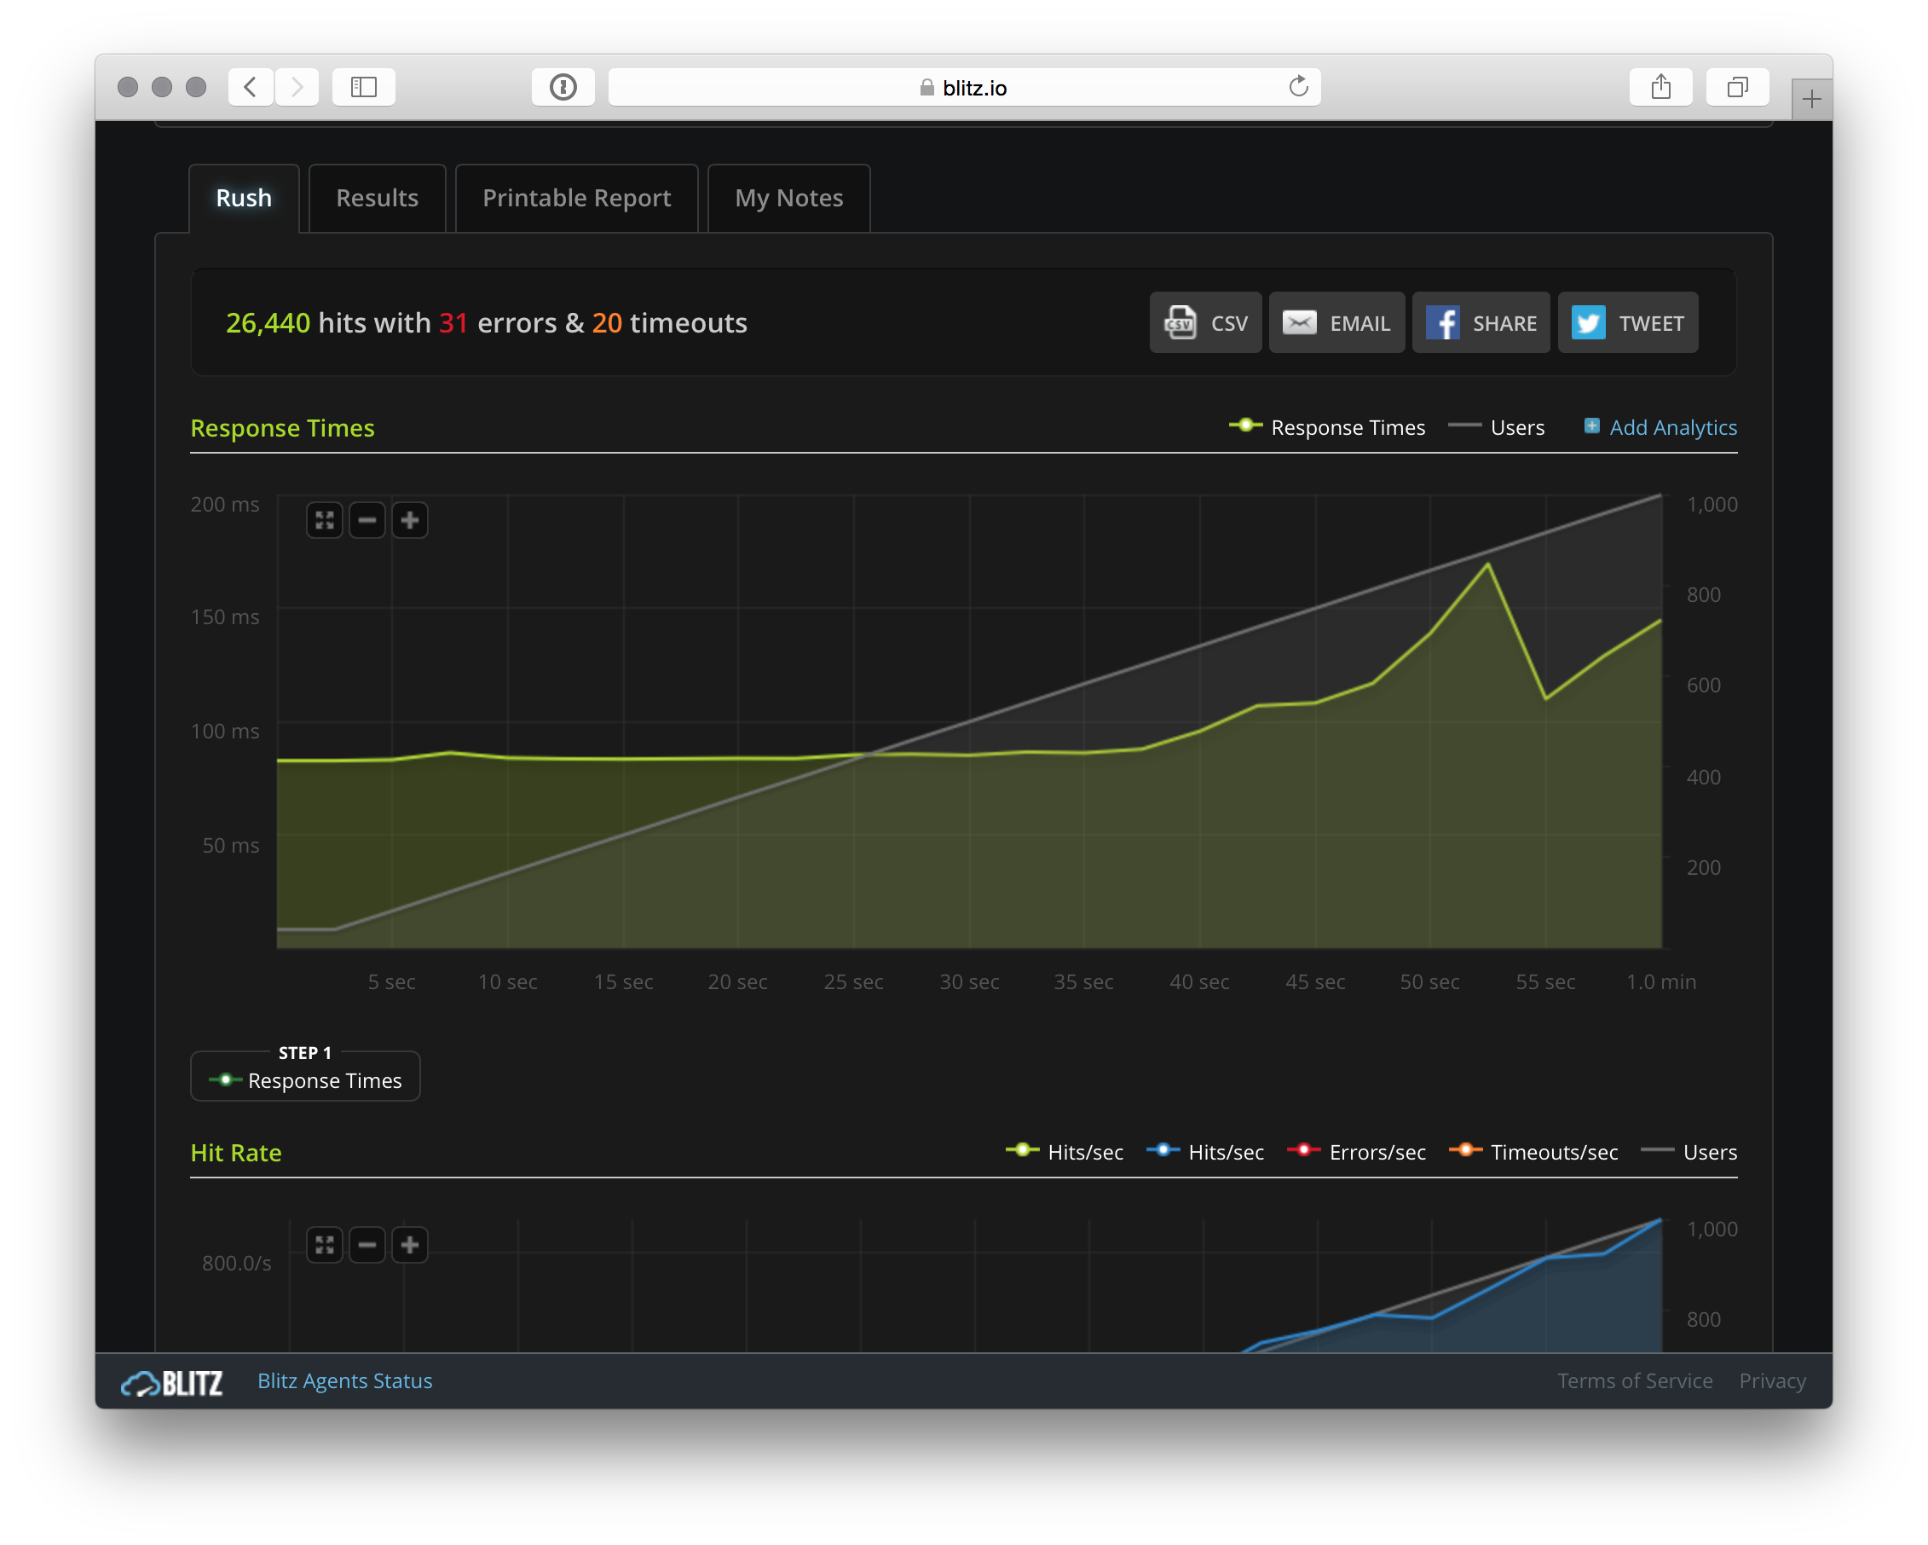Click the 31 errors count

pyautogui.click(x=453, y=323)
